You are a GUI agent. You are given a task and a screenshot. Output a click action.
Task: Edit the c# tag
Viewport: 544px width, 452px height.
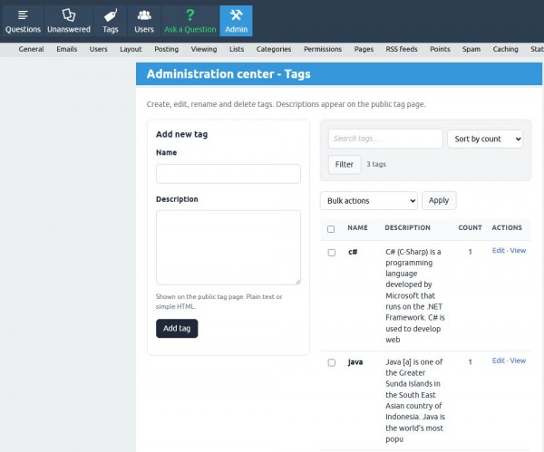tap(499, 251)
